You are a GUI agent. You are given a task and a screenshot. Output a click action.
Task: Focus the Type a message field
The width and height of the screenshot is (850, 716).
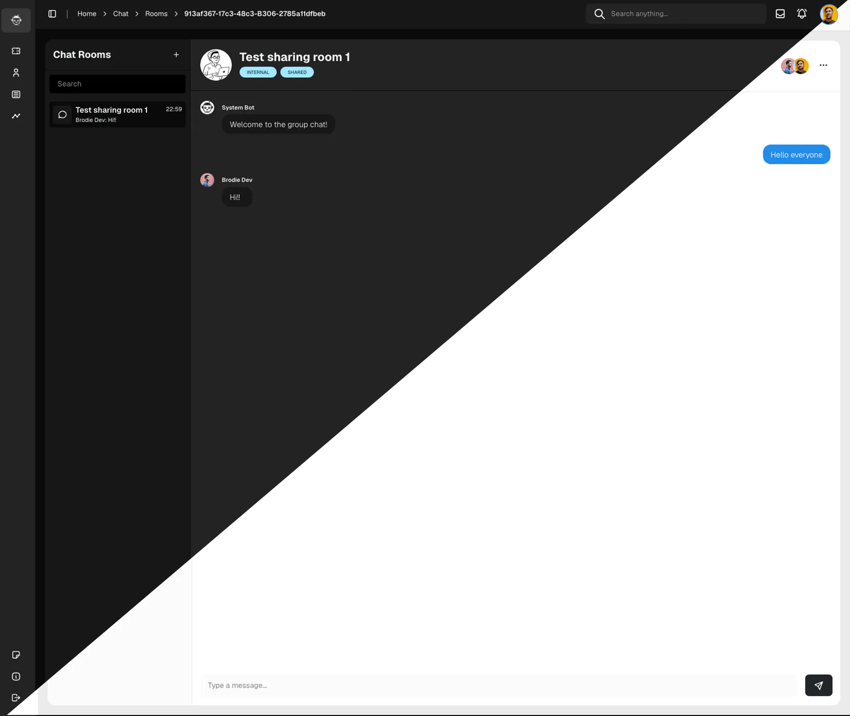point(497,685)
